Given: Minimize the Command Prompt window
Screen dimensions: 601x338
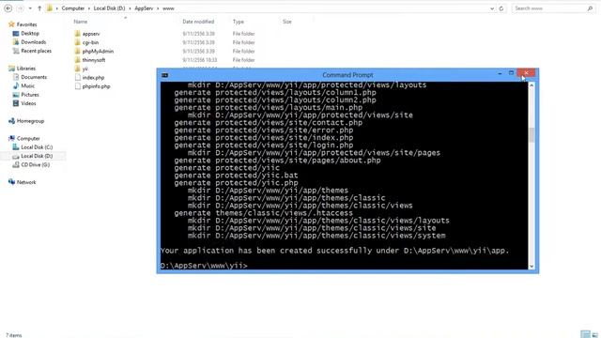Looking at the screenshot, I should [x=500, y=73].
